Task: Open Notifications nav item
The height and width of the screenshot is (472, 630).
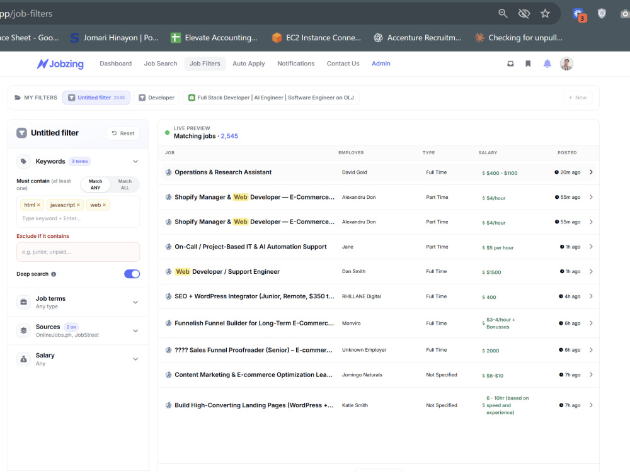Action: pos(295,64)
